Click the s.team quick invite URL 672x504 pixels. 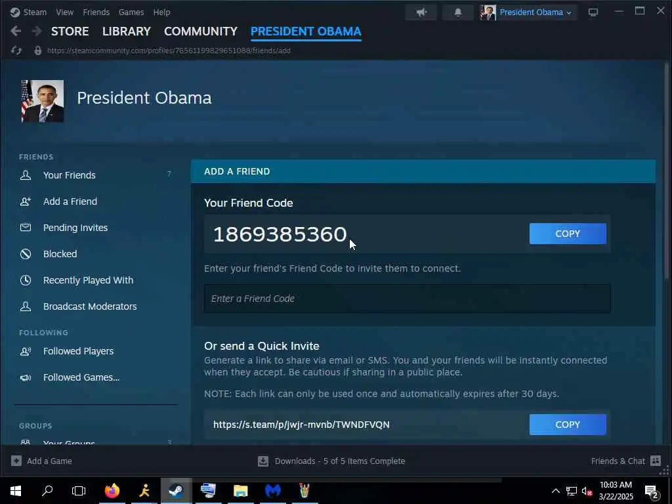tap(301, 425)
